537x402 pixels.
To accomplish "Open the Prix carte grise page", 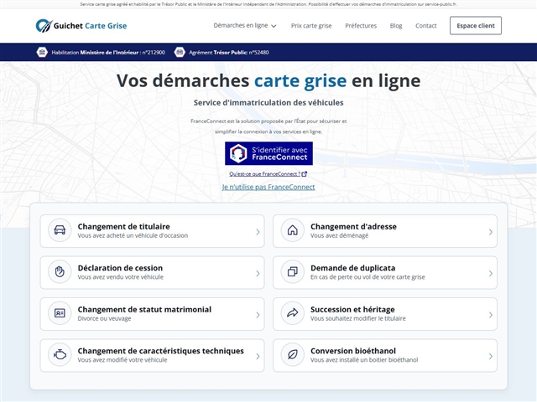I will coord(311,26).
